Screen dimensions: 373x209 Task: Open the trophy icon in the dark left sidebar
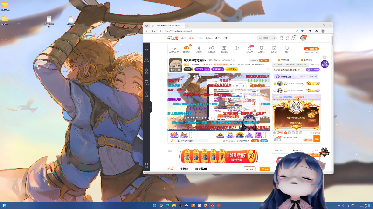click(x=147, y=94)
